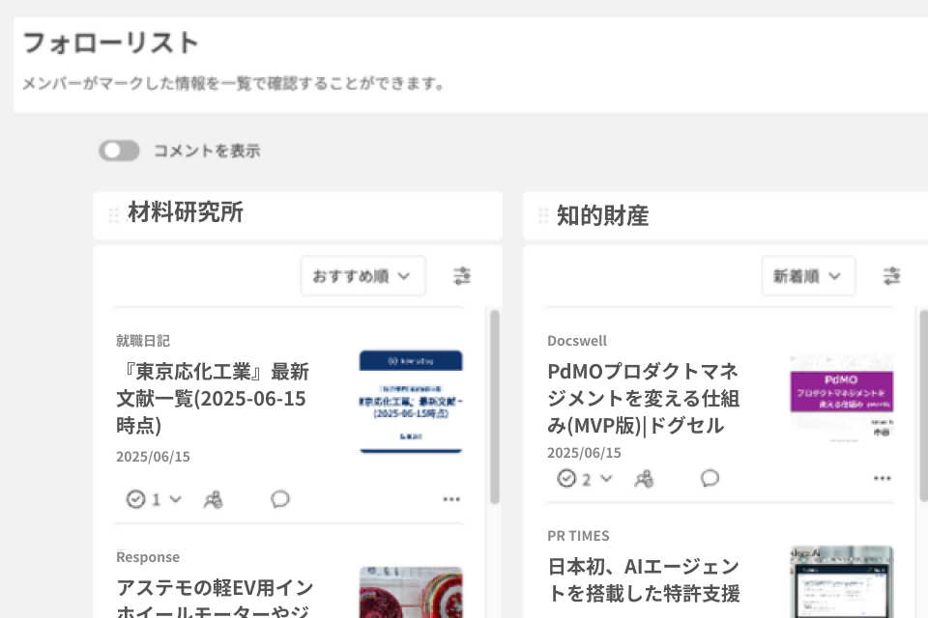
Task: Click check mark icon on PdMO article
Action: click(566, 478)
